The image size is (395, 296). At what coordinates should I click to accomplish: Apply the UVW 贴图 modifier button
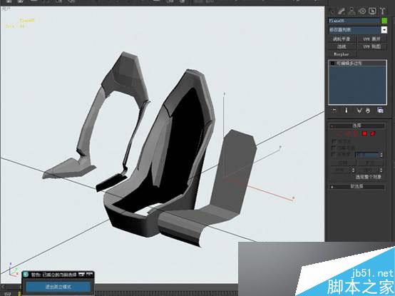point(371,46)
